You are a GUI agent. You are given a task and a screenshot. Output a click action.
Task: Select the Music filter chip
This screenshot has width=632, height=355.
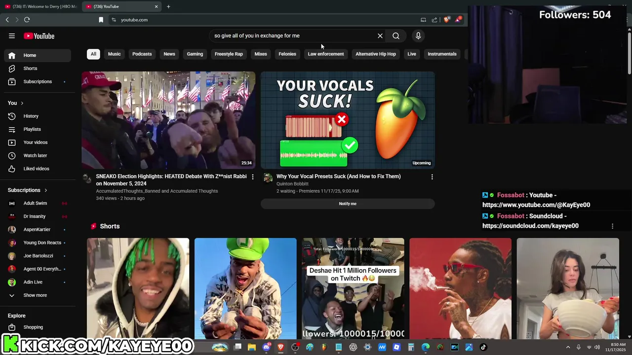coord(114,54)
